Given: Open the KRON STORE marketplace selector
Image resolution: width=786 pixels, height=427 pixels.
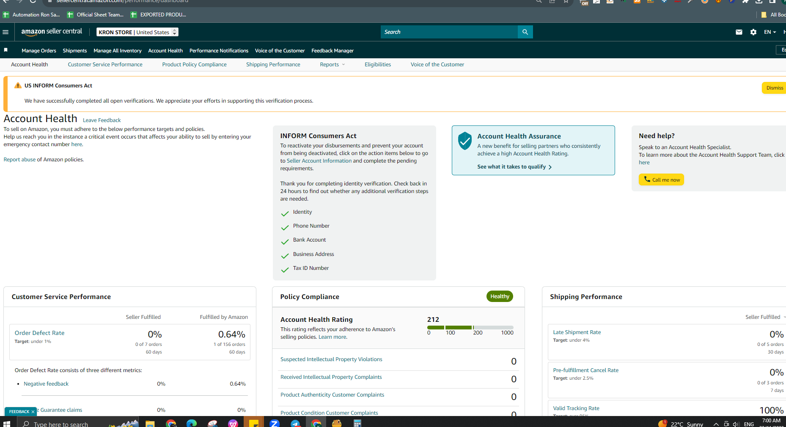Looking at the screenshot, I should [x=137, y=32].
